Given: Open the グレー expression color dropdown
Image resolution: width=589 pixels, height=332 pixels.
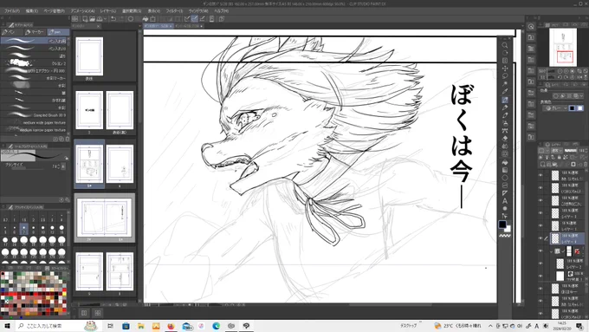Looking at the screenshot, I should pyautogui.click(x=555, y=108).
